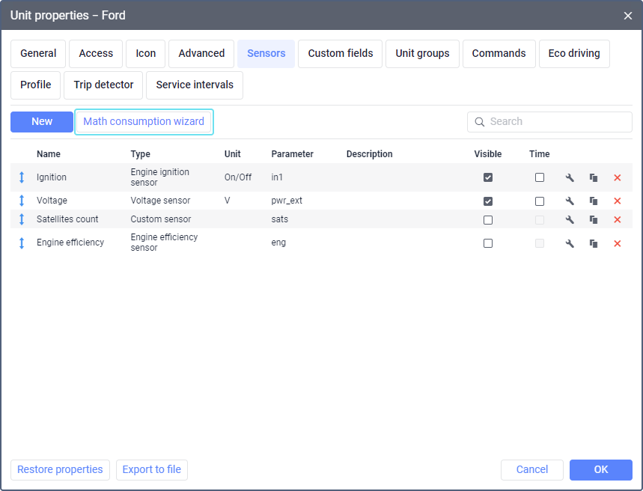
Task: Copy the Voltage sensor using its duplicate icon
Action: (x=594, y=201)
